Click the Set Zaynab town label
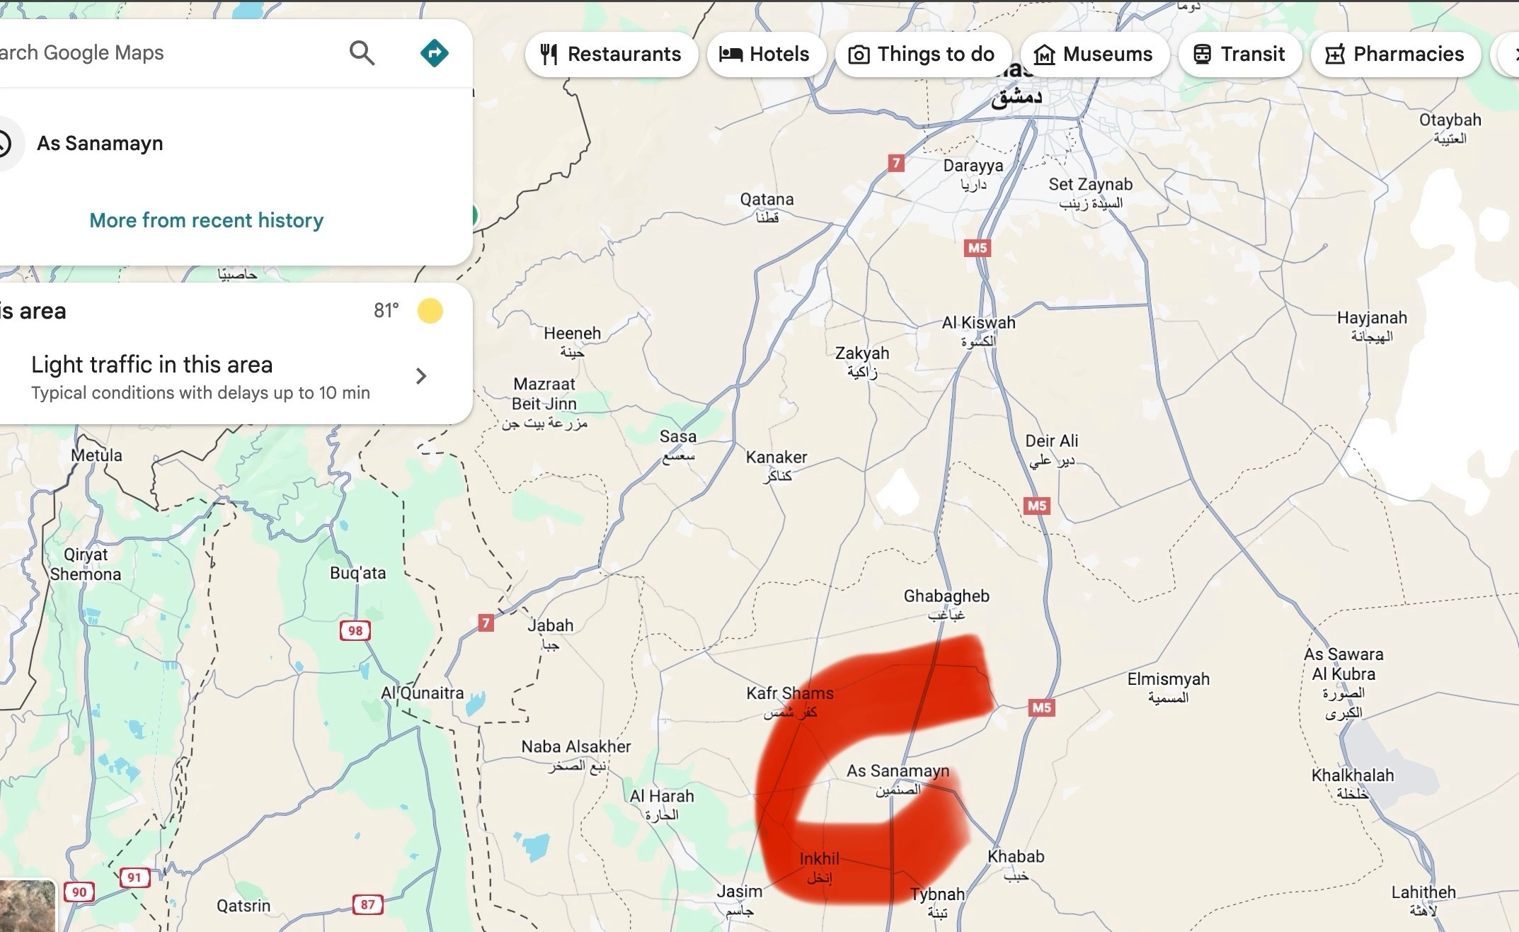This screenshot has height=932, width=1519. [1091, 193]
